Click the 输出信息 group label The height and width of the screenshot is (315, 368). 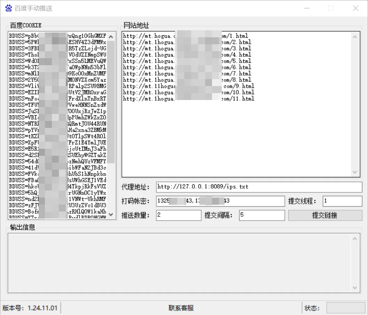(x=23, y=227)
